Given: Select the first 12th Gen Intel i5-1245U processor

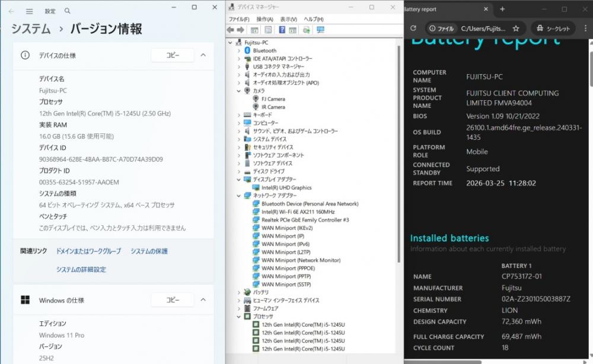Looking at the screenshot, I should (x=299, y=325).
